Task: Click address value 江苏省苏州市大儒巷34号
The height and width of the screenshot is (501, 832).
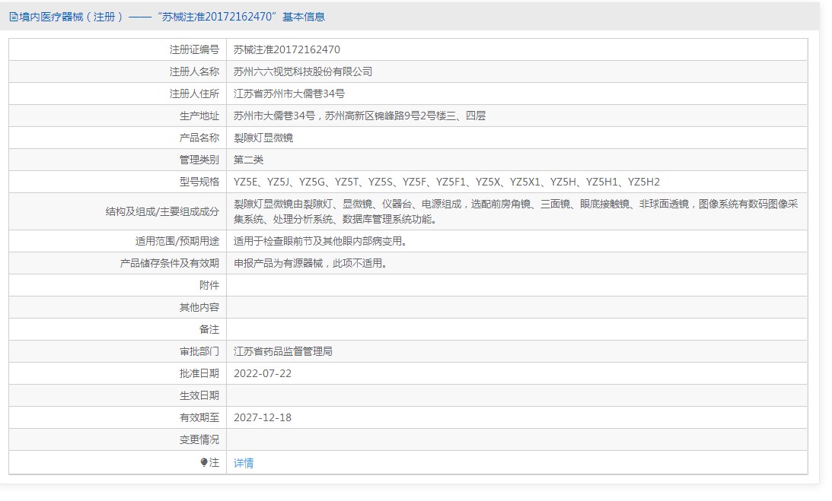Action: [289, 94]
